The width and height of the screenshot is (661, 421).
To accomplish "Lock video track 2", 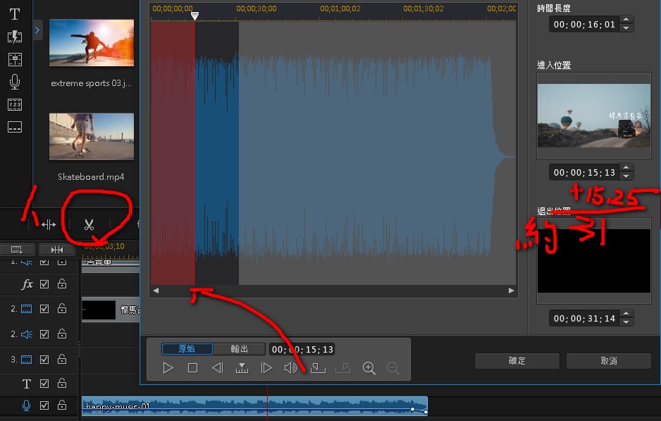I will pyautogui.click(x=62, y=309).
